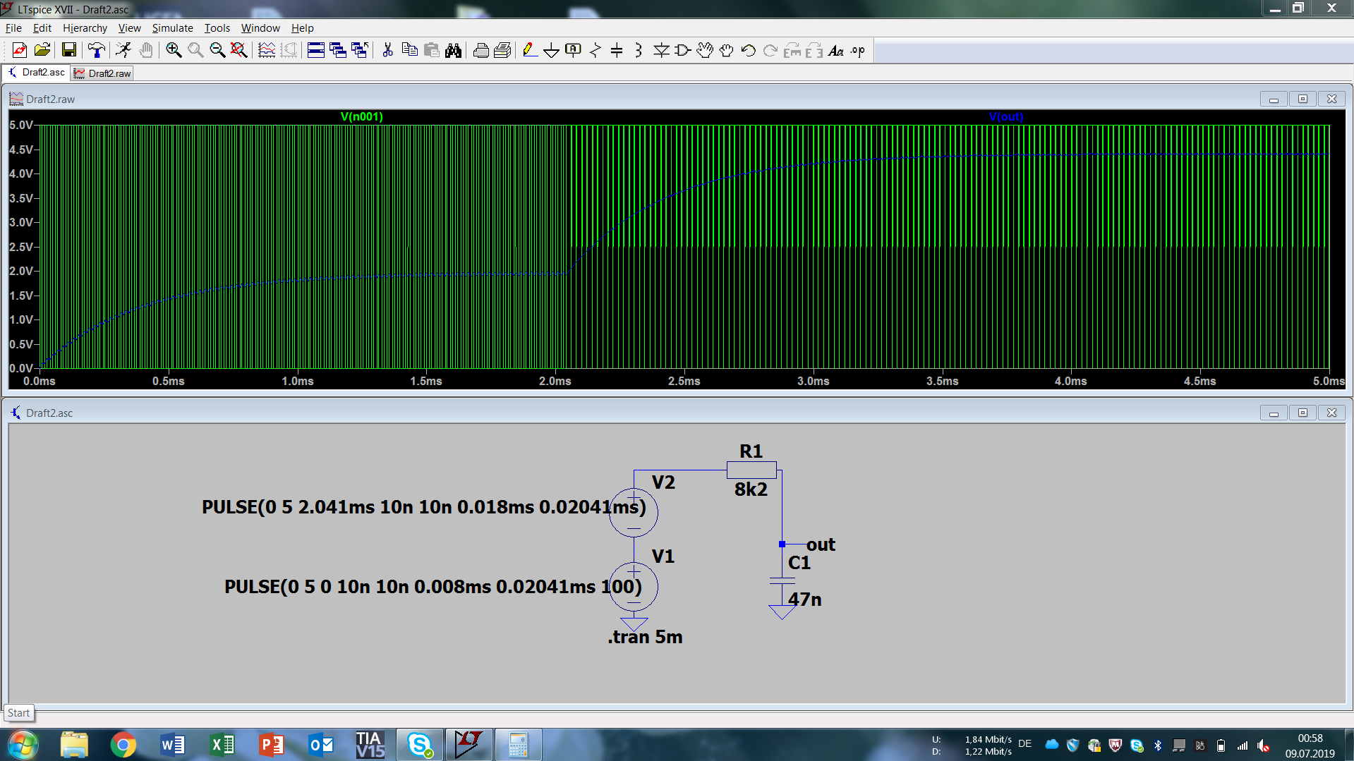Maximize the Draft2.raw plot pane
The image size is (1354, 761).
click(x=1302, y=99)
